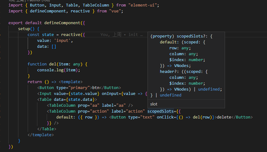
Task: Click the 'function del' declaration
Action: click(x=42, y=64)
